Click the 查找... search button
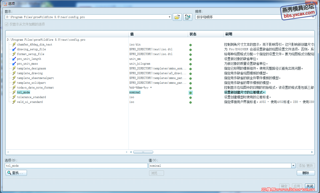 coord(16,173)
